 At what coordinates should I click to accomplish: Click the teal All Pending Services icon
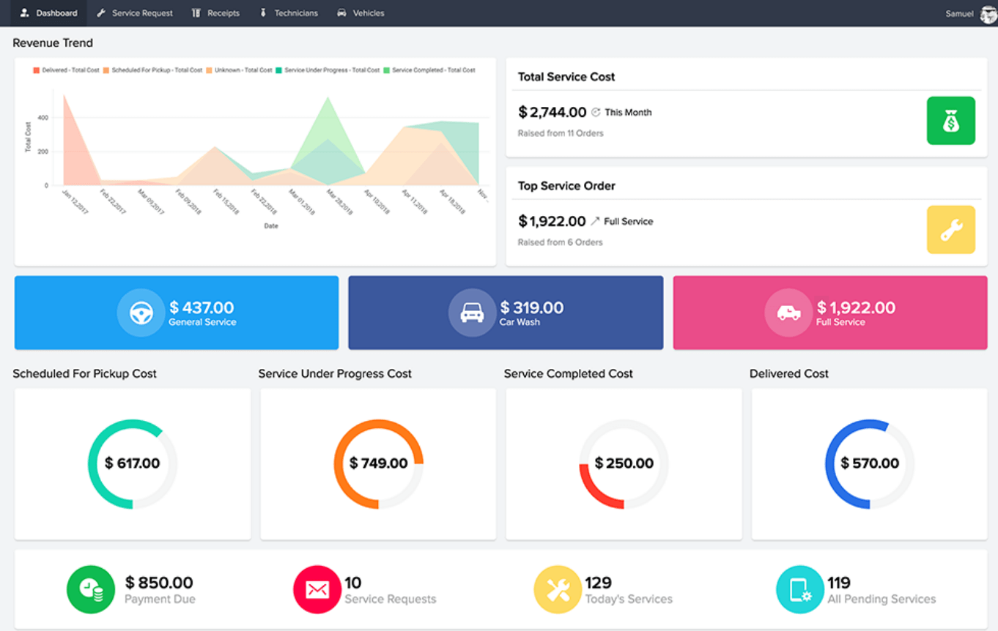pyautogui.click(x=799, y=589)
